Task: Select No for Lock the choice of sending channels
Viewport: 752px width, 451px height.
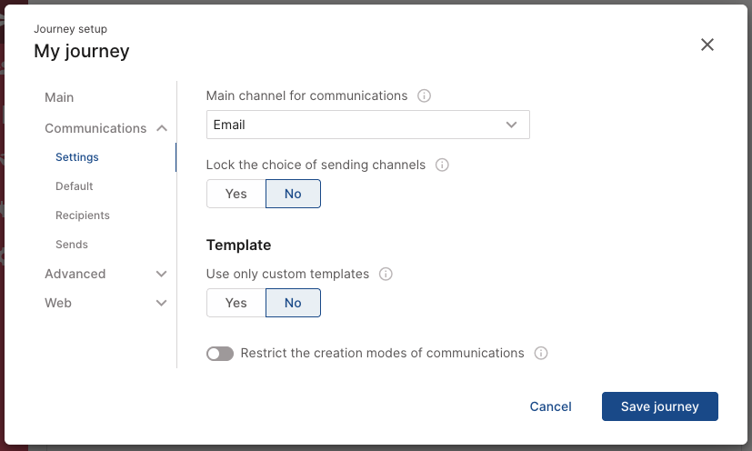Action: click(293, 194)
